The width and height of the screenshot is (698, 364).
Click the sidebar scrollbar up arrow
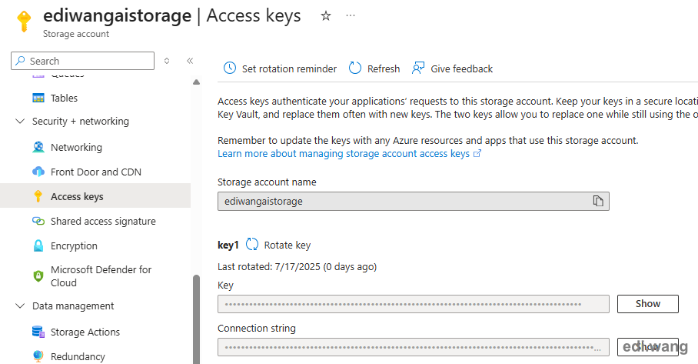tap(196, 82)
